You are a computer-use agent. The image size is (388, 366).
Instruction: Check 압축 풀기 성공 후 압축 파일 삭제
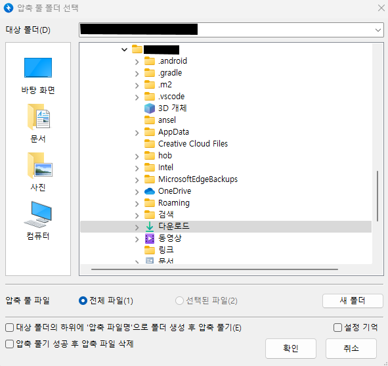click(x=9, y=344)
